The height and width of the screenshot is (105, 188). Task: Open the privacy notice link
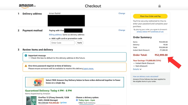pos(142,32)
